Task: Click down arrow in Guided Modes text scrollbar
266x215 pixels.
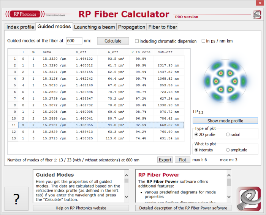Action: tap(127, 197)
